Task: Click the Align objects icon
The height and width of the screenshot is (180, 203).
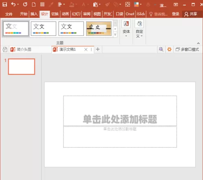Action: coord(60,4)
